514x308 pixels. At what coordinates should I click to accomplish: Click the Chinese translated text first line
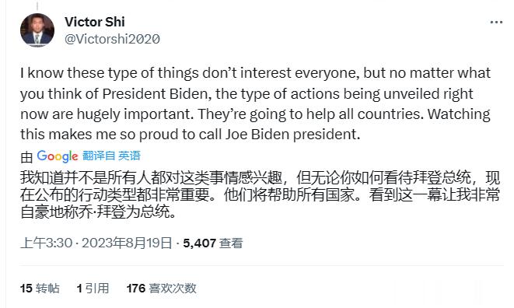tap(260, 178)
